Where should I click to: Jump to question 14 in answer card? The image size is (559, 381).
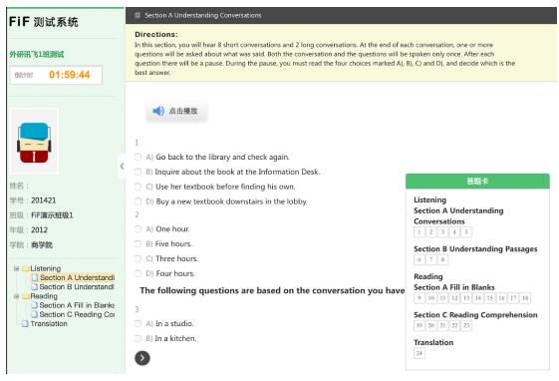pyautogui.click(x=478, y=298)
